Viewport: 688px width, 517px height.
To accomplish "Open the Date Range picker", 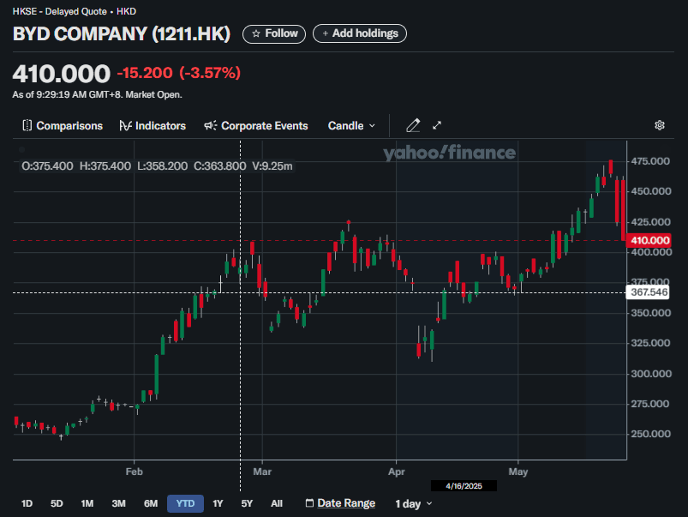I will 340,503.
